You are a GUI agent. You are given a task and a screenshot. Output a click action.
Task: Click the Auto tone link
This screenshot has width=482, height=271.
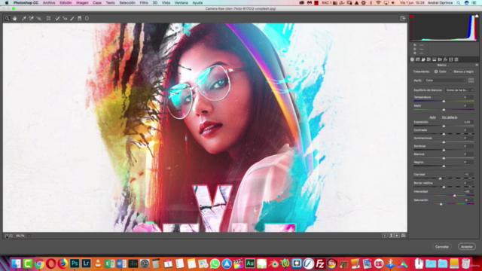coord(432,117)
